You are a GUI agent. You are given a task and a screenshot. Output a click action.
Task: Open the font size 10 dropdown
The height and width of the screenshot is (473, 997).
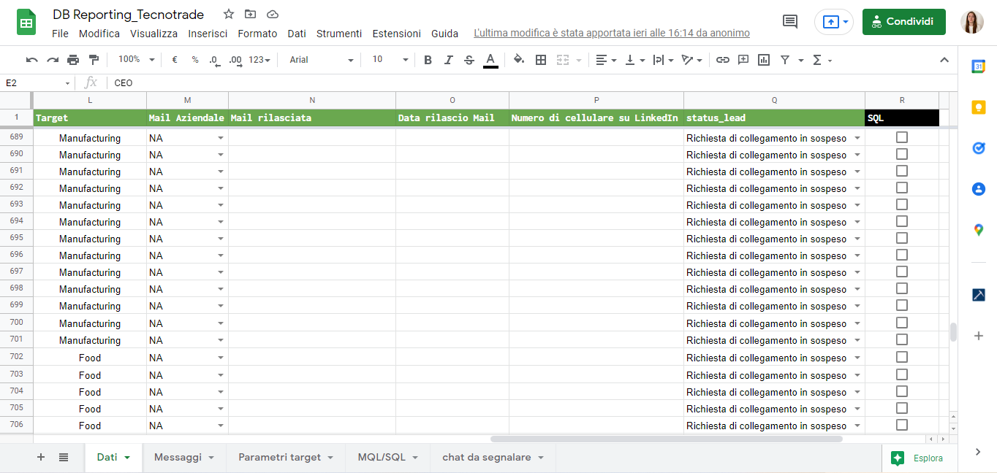tap(390, 60)
